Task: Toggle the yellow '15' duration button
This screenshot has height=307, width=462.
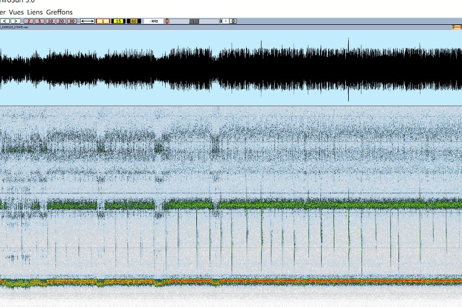Action: click(118, 21)
